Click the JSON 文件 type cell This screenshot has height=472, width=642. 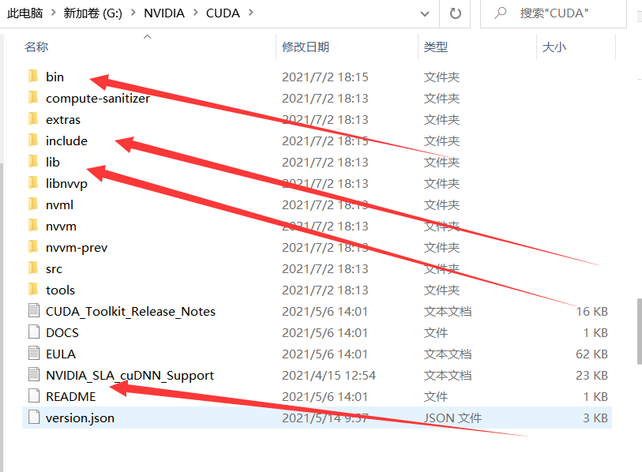click(x=452, y=418)
